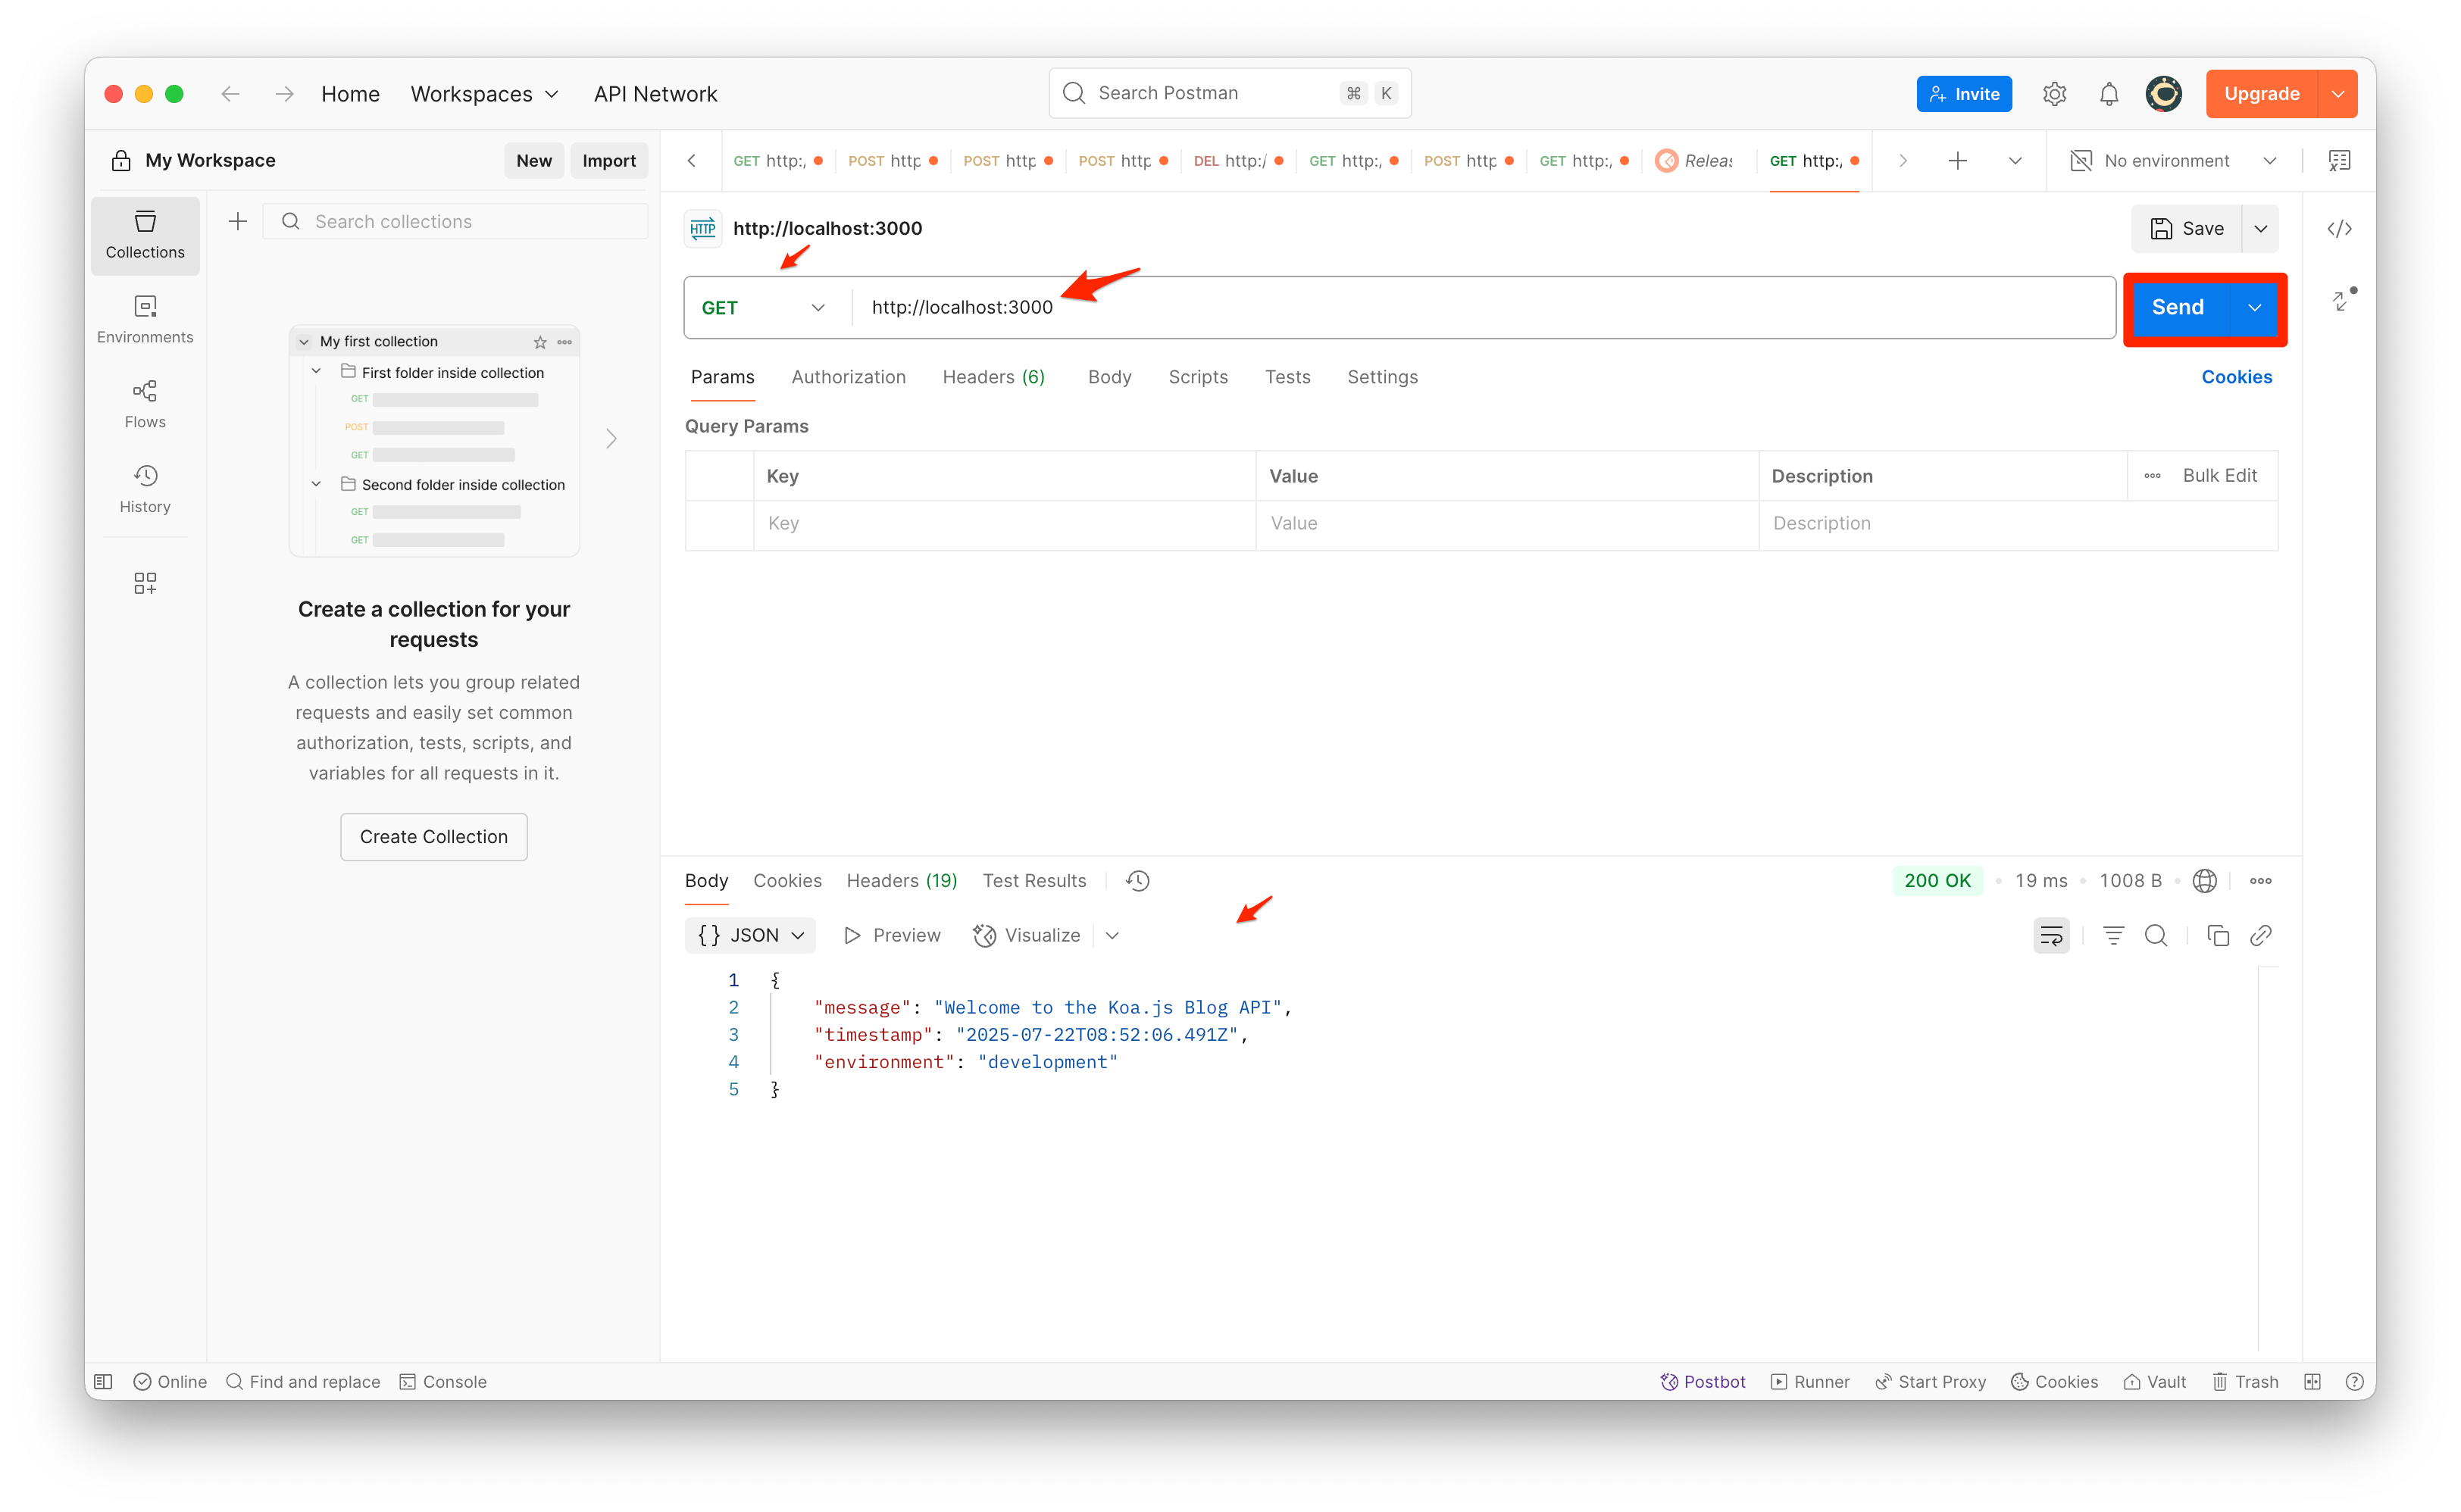Expand the Save button dropdown arrow
This screenshot has width=2461, height=1512.
point(2261,229)
